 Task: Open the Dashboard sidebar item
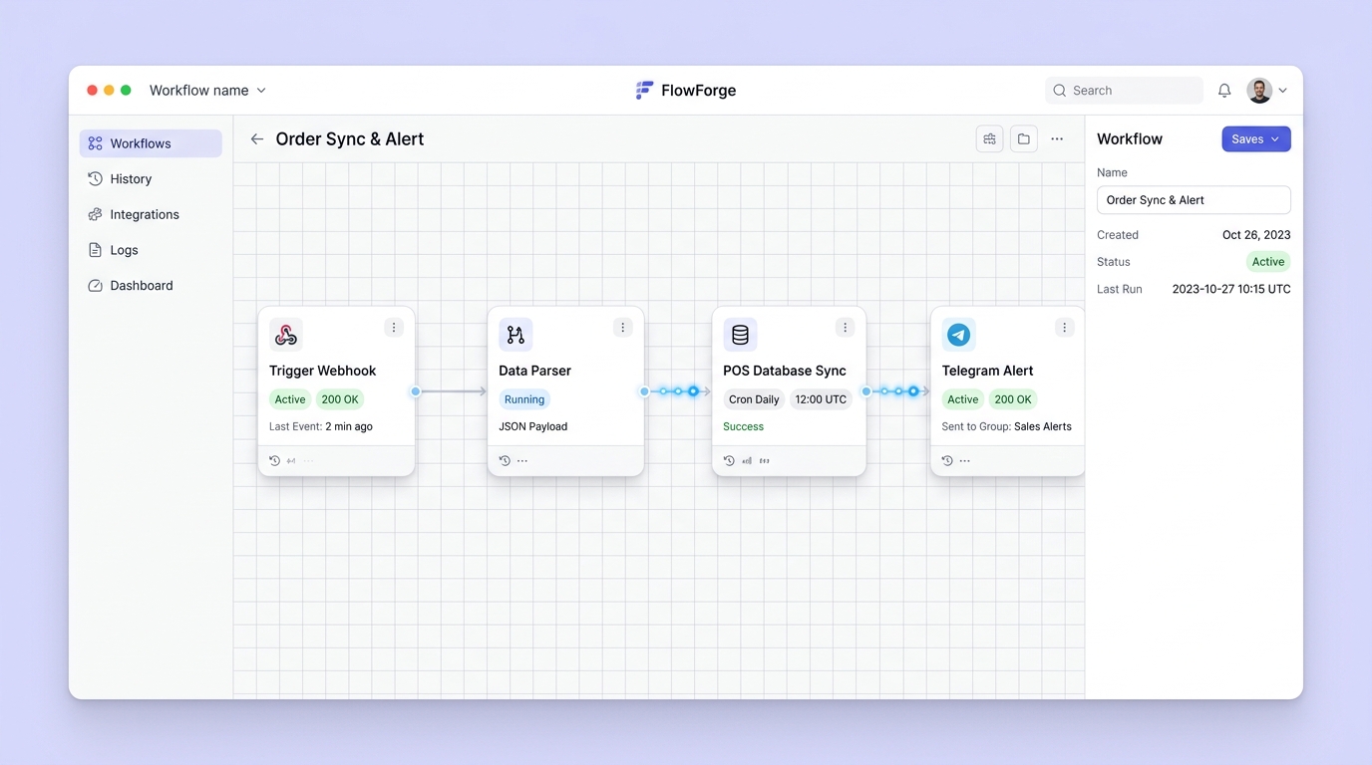pyautogui.click(x=151, y=286)
